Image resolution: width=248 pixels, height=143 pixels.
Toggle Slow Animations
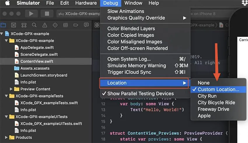pos(145,11)
